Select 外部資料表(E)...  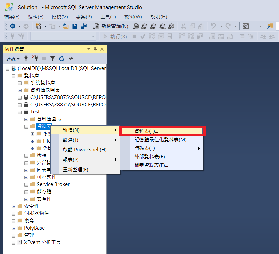[162, 157]
